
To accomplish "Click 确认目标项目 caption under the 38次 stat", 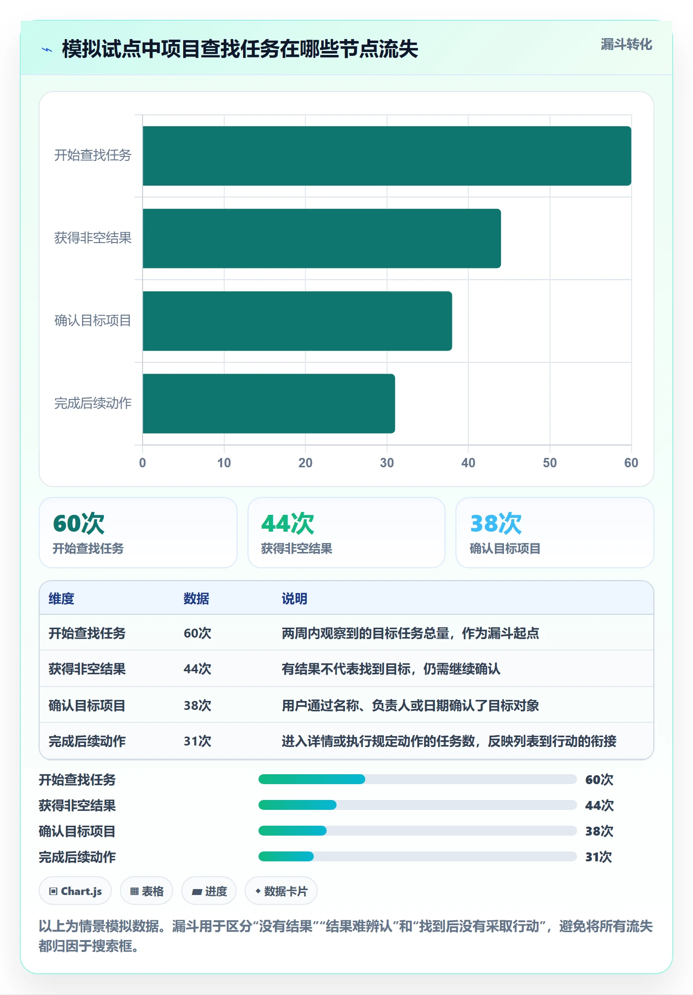I will pyautogui.click(x=505, y=548).
